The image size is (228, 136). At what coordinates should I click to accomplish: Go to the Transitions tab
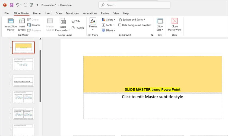coord(72,13)
